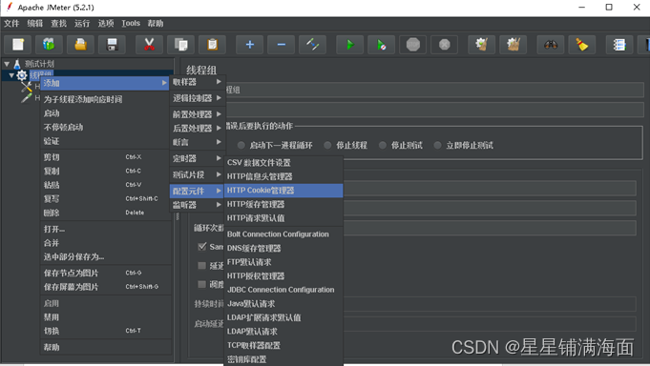Expand the 断言 submenu
The width and height of the screenshot is (650, 366).
(x=197, y=142)
